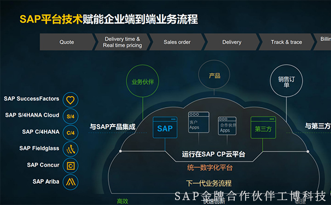The image size is (331, 205).
Task: Click the SAP Ariba circle icon
Action: click(71, 182)
